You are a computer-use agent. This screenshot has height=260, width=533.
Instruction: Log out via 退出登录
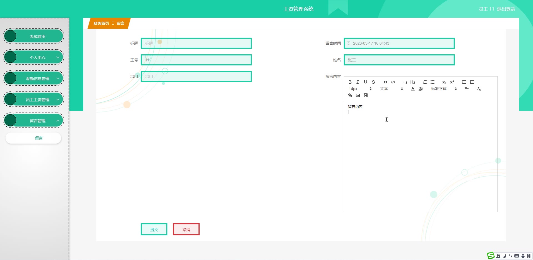(x=506, y=9)
